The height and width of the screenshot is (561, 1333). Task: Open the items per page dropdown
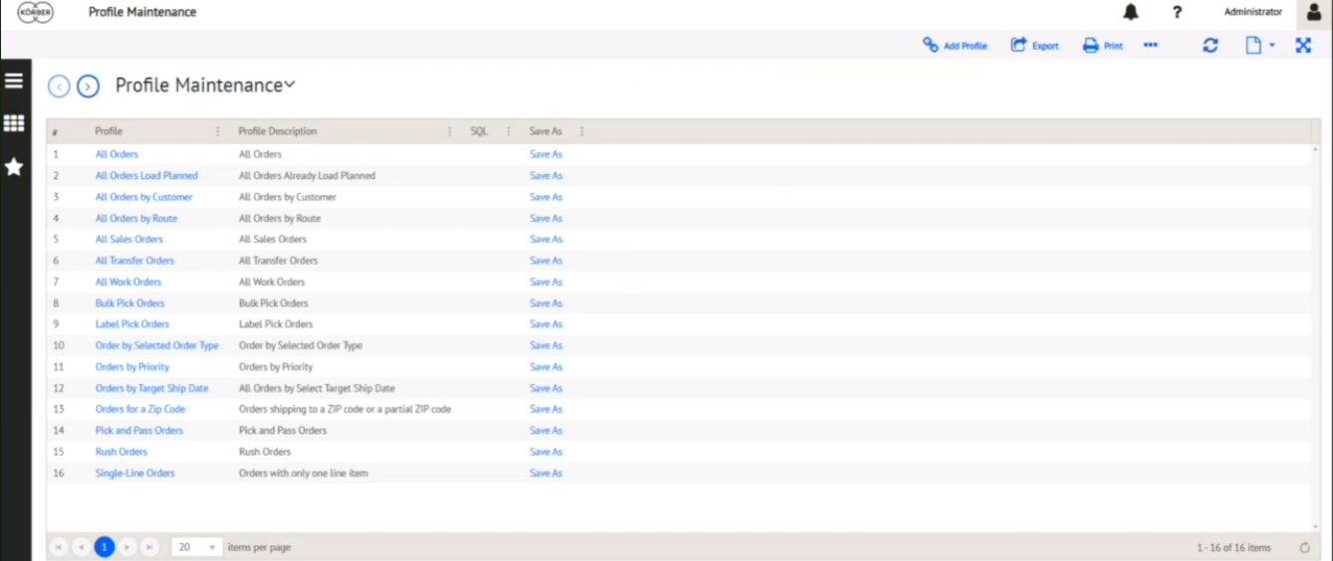197,547
